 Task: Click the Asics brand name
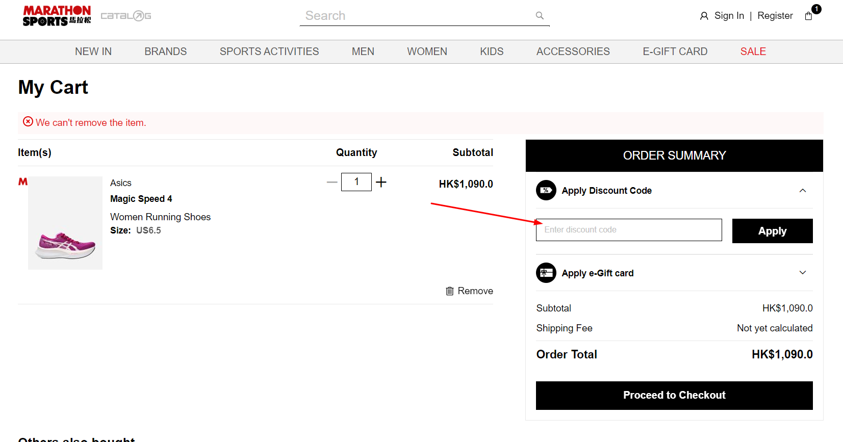pyautogui.click(x=121, y=183)
